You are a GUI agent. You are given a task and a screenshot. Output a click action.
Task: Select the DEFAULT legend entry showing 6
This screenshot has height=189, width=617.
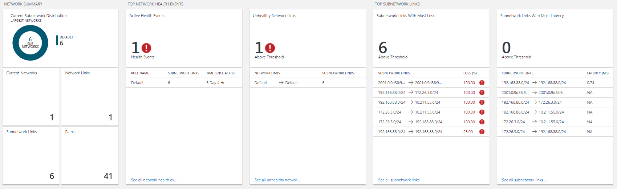click(65, 40)
